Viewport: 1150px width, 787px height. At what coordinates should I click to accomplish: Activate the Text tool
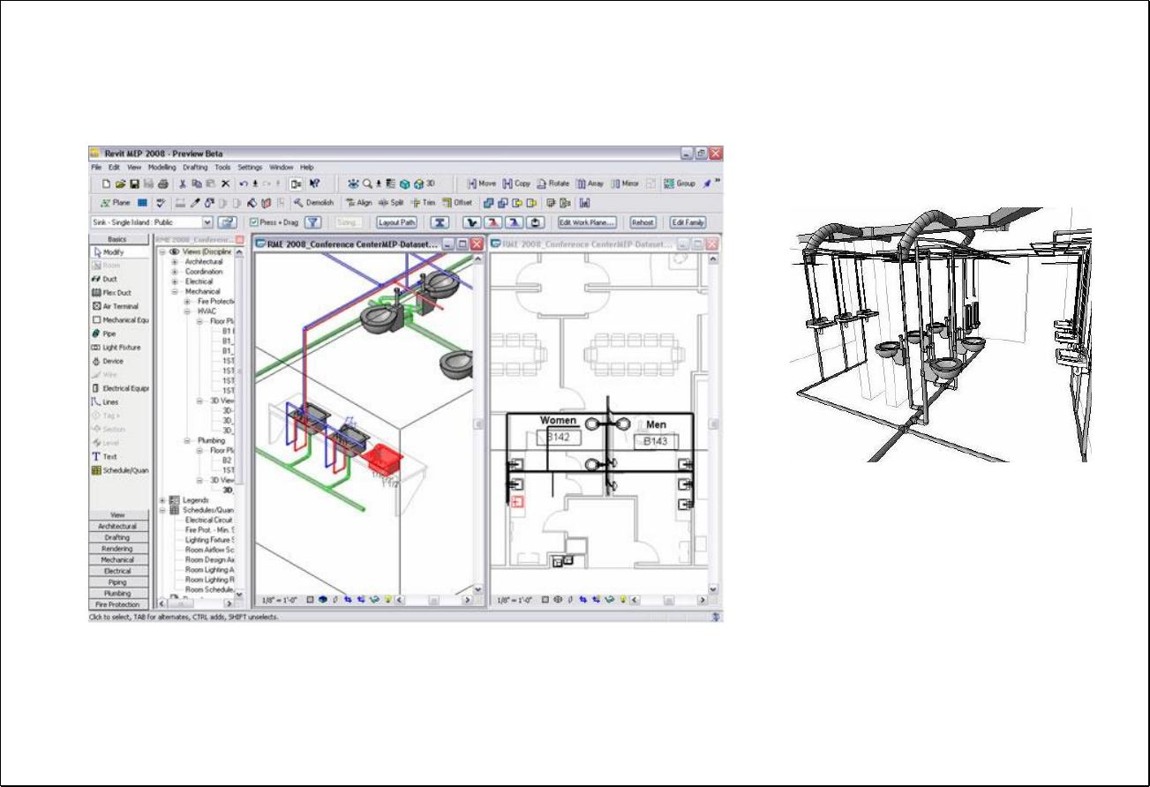(109, 457)
